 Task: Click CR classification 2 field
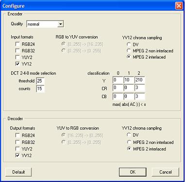[x=139, y=88]
